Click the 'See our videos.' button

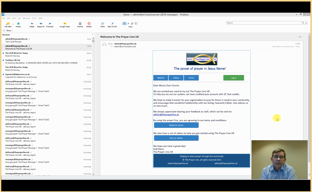point(176,138)
